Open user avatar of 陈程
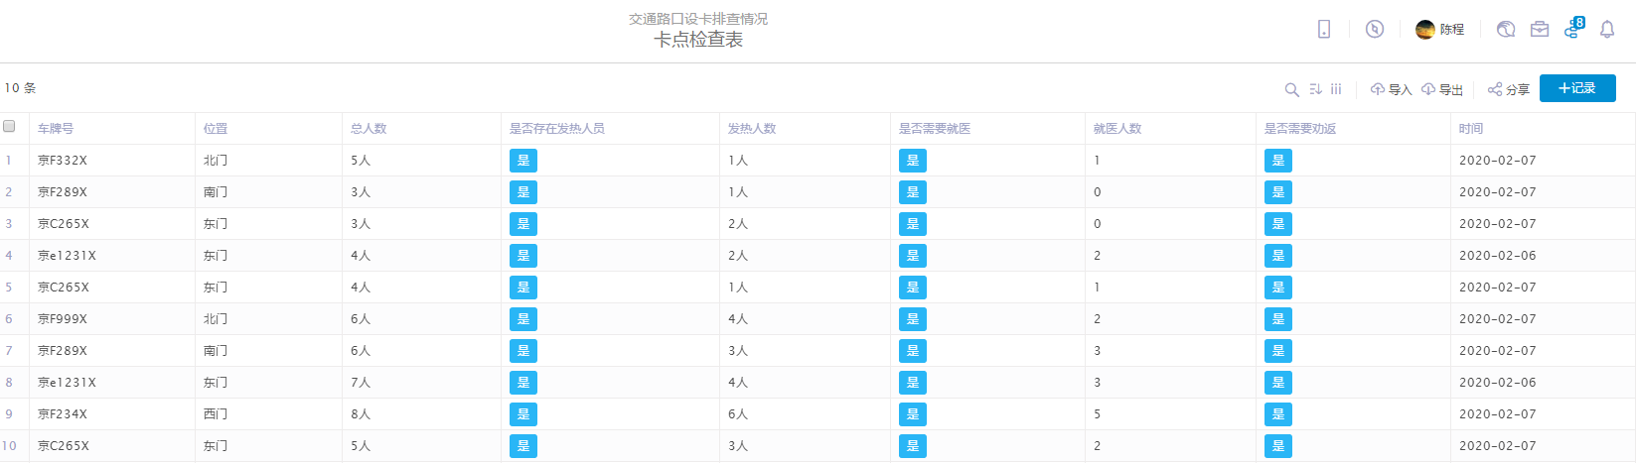This screenshot has width=1636, height=463. tap(1425, 30)
